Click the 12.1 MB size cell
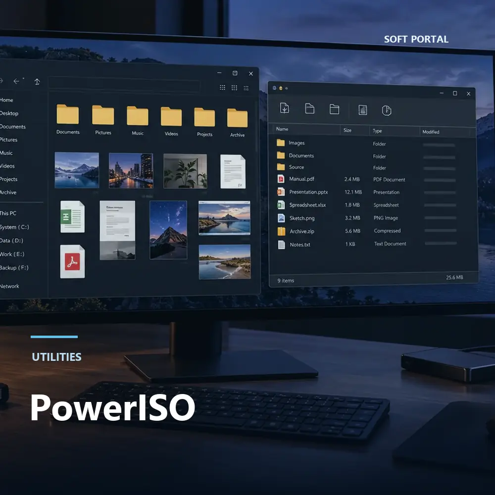Image resolution: width=495 pixels, height=495 pixels. pyautogui.click(x=353, y=192)
